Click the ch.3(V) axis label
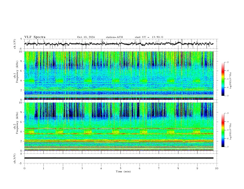 coord(15,158)
